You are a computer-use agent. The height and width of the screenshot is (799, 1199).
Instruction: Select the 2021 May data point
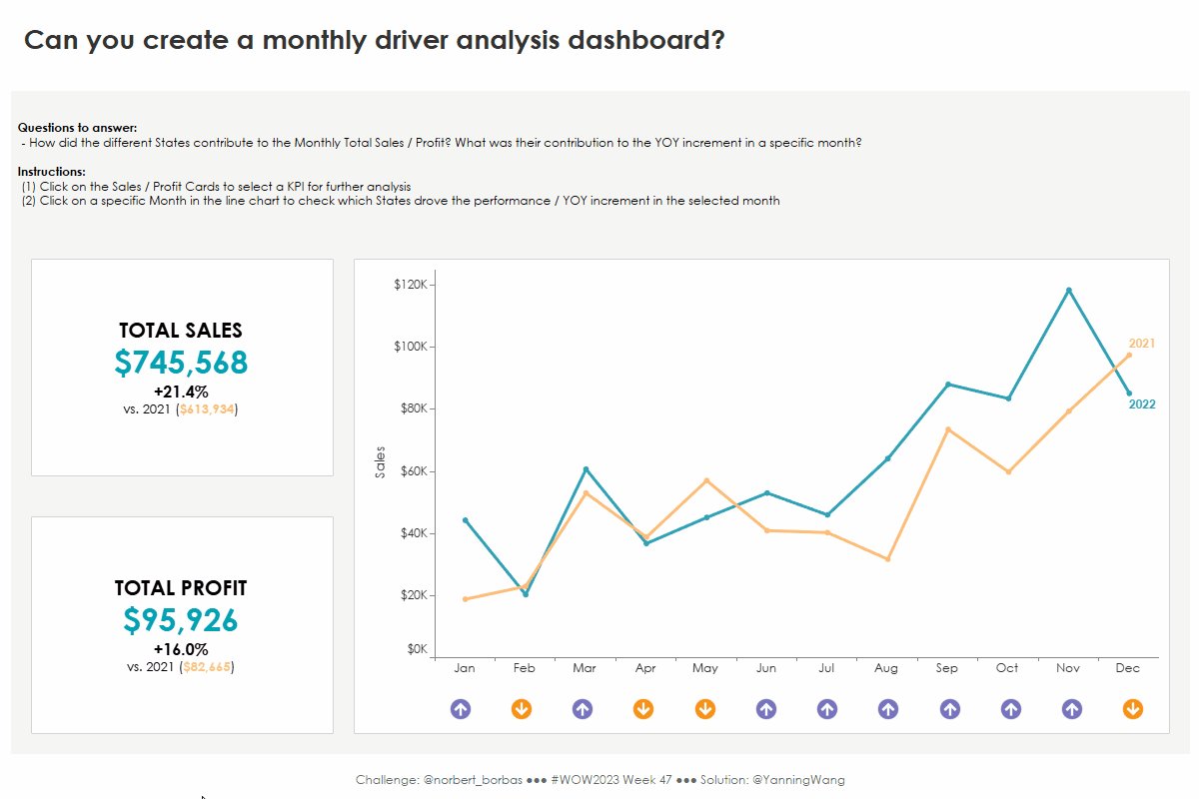(x=706, y=480)
